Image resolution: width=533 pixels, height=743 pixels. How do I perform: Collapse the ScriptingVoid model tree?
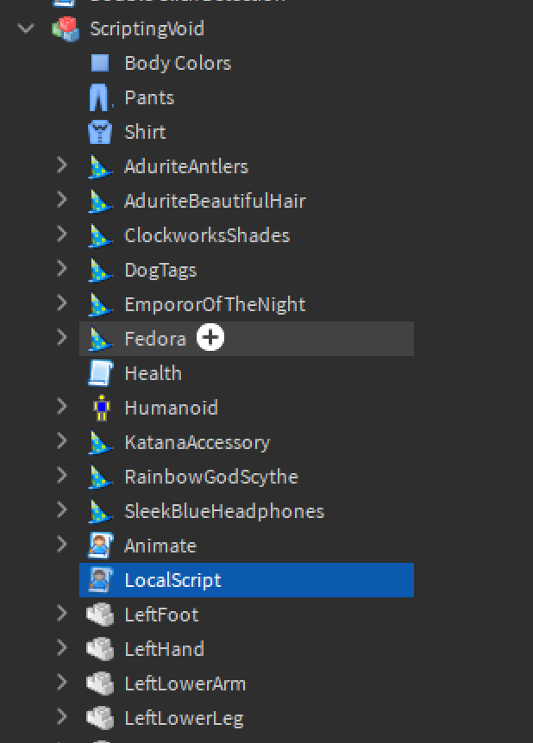27,28
